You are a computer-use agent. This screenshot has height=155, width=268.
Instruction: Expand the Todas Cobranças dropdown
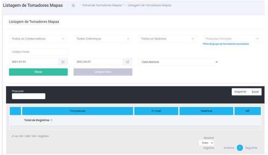103,39
